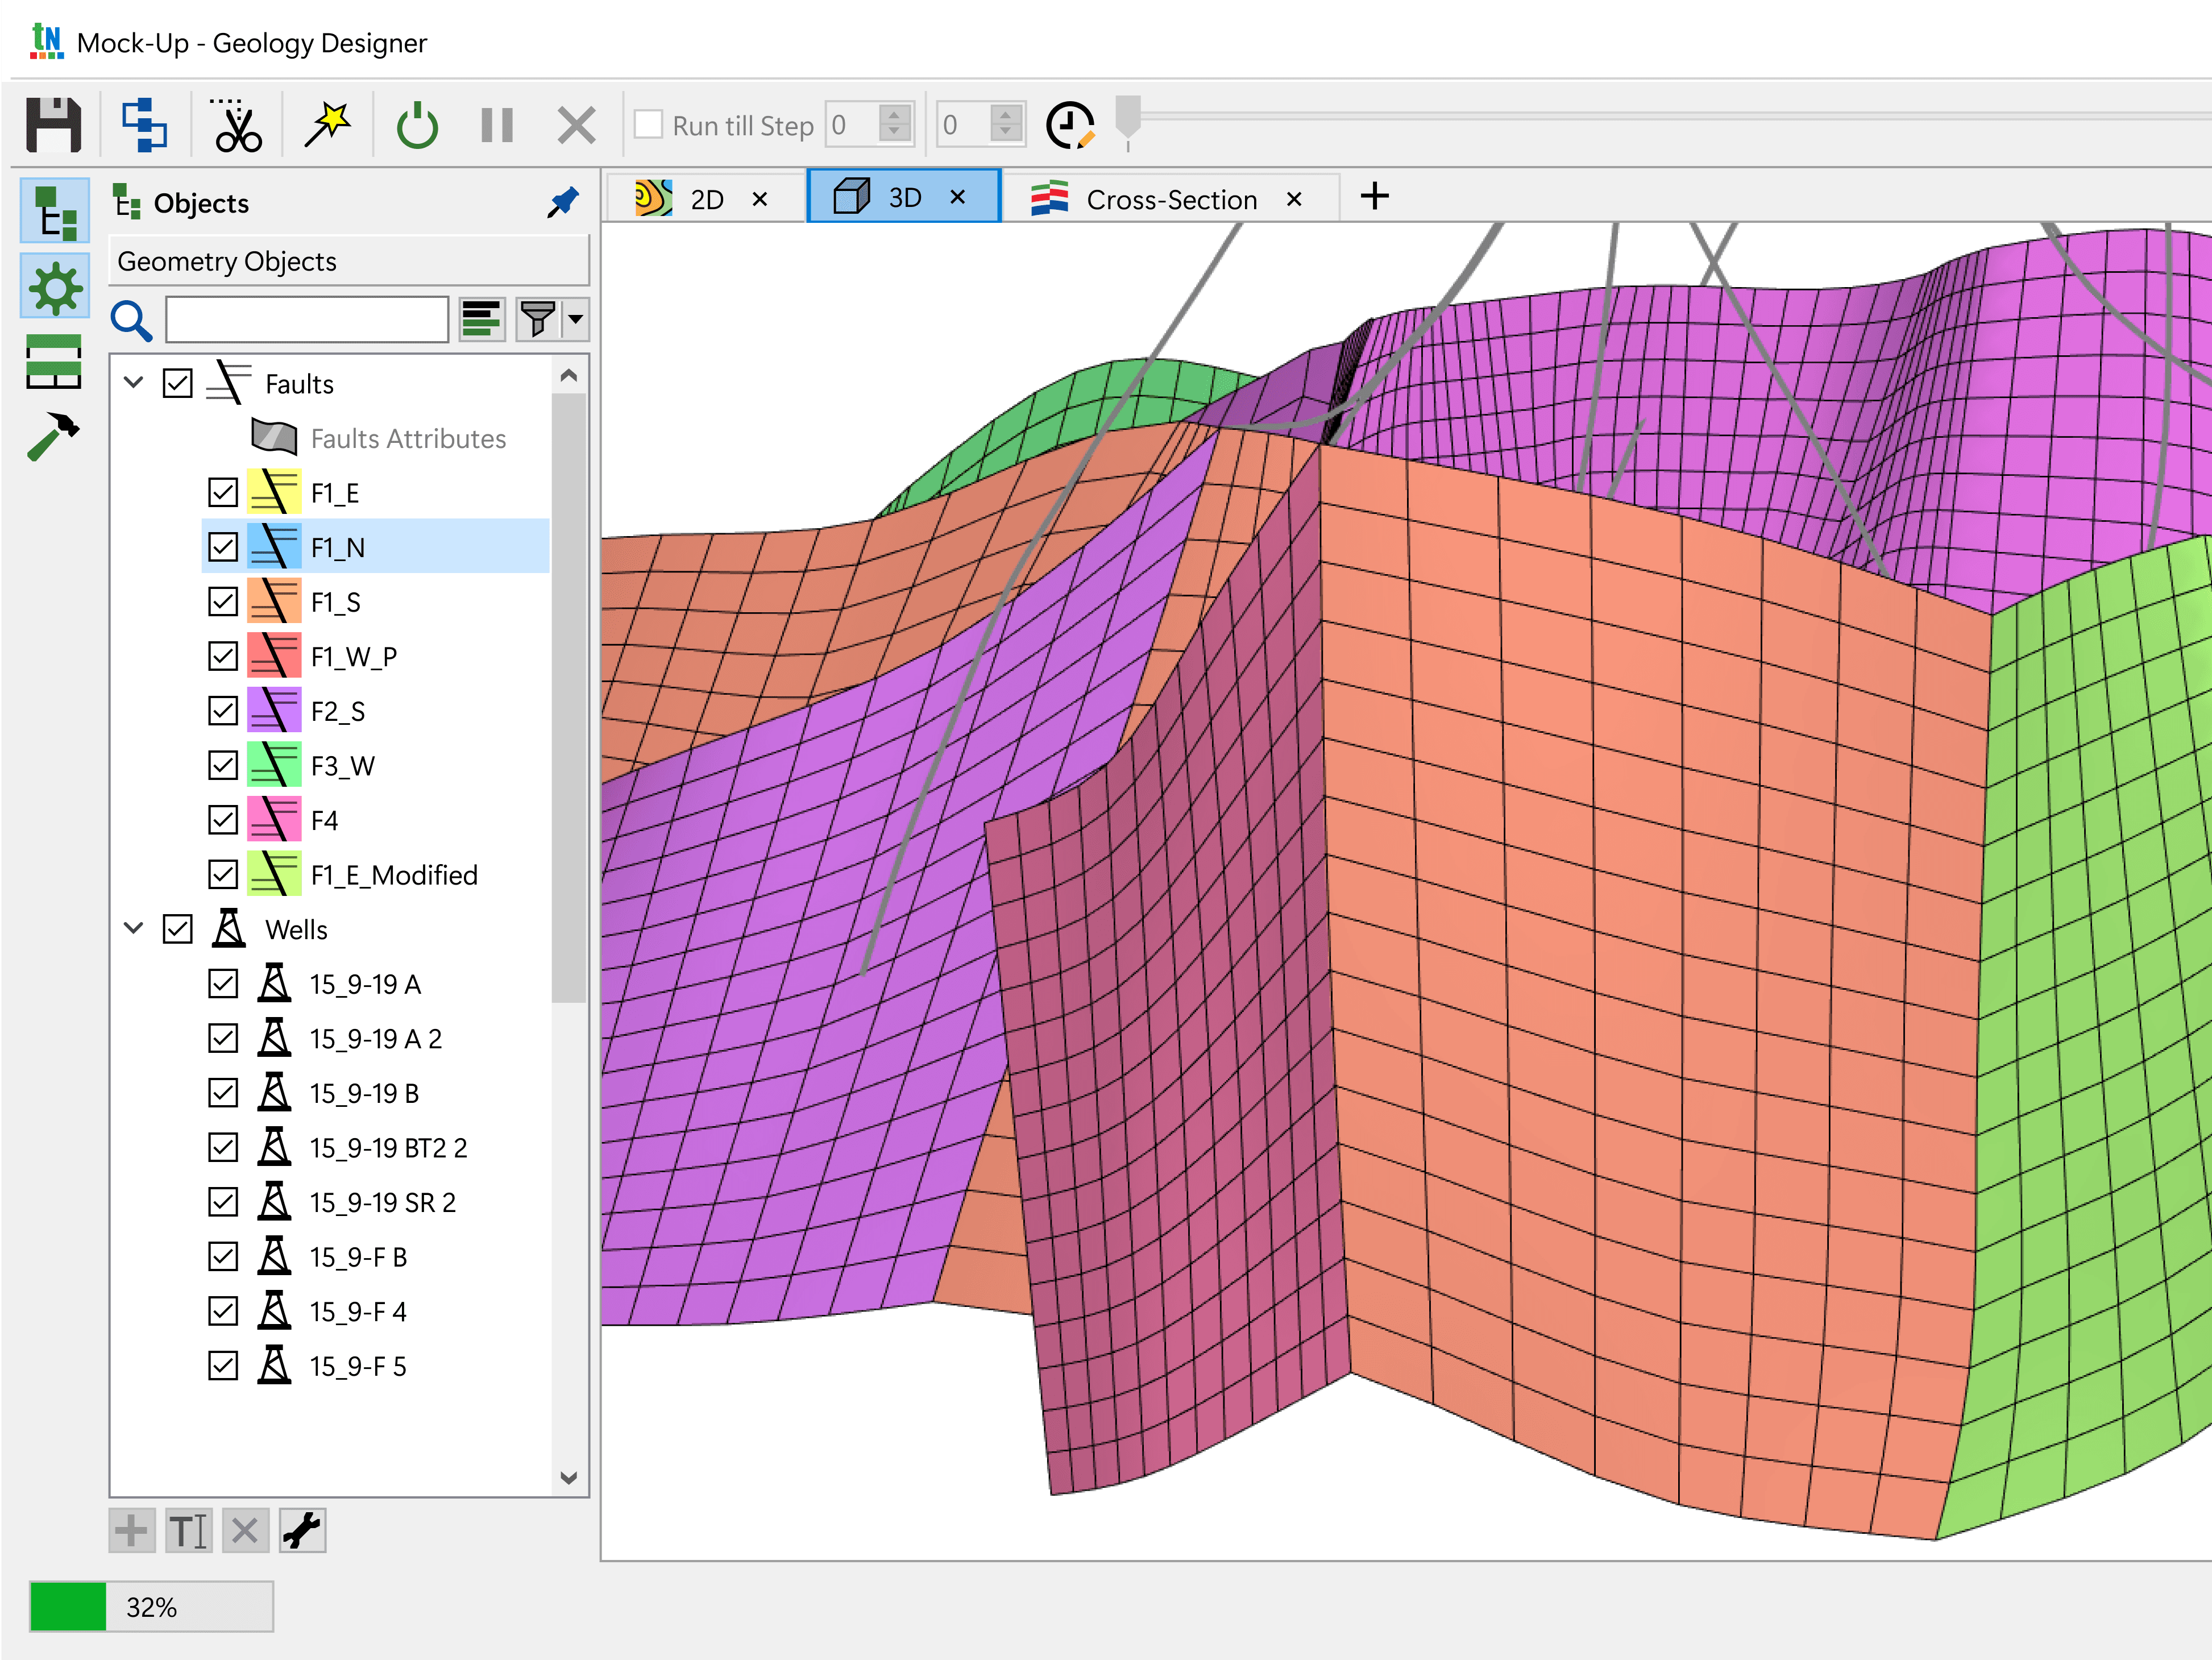Click the pin icon in Objects header
The image size is (2212, 1660).
563,203
